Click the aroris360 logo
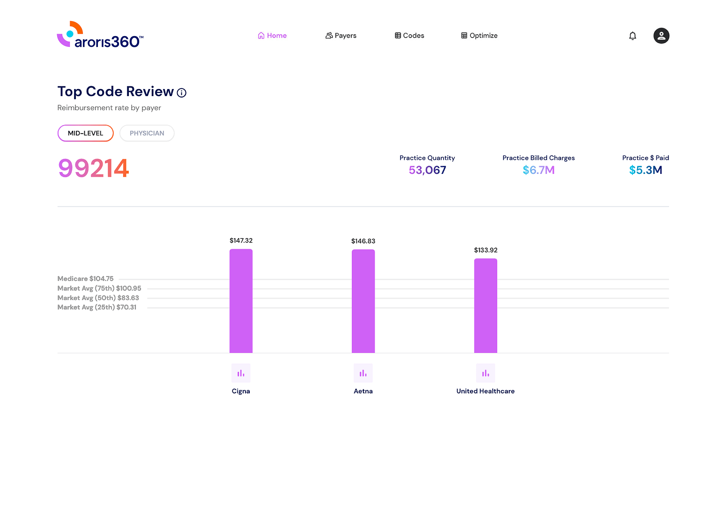Screen dimensions: 713x525 pyautogui.click(x=100, y=35)
